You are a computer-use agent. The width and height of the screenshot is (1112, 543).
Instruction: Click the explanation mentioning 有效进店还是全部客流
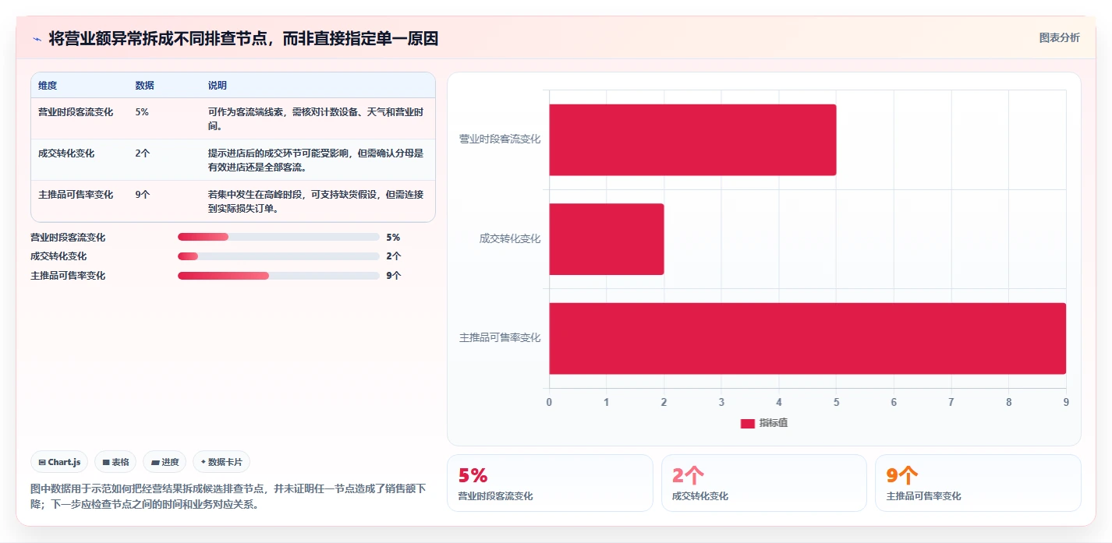(316, 160)
